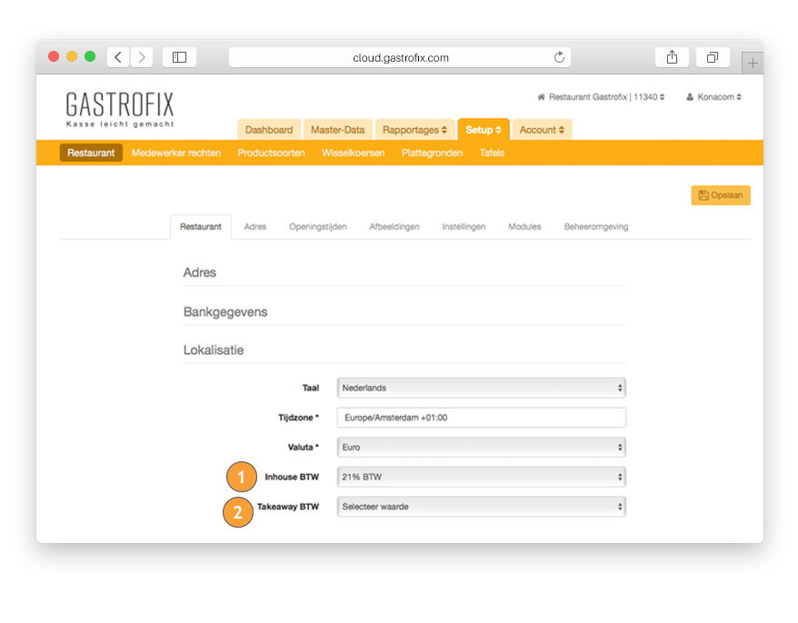Click the Tijdzone input field
Viewport: 798px width, 623px height.
[481, 418]
